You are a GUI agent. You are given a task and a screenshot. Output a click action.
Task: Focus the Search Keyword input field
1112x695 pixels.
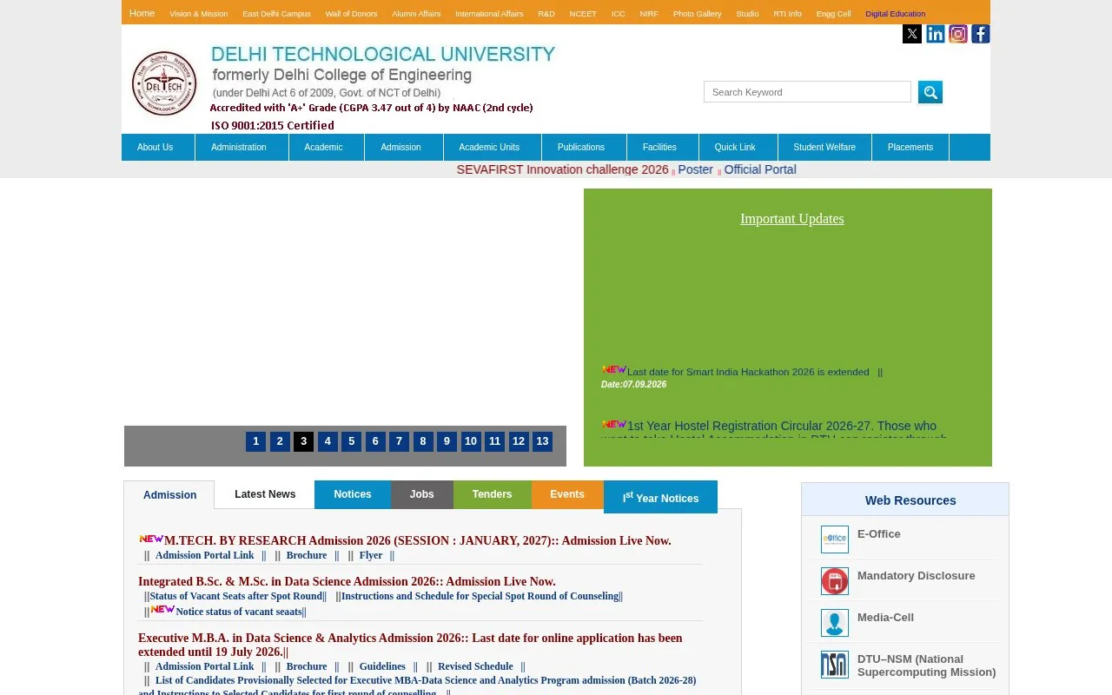click(807, 92)
